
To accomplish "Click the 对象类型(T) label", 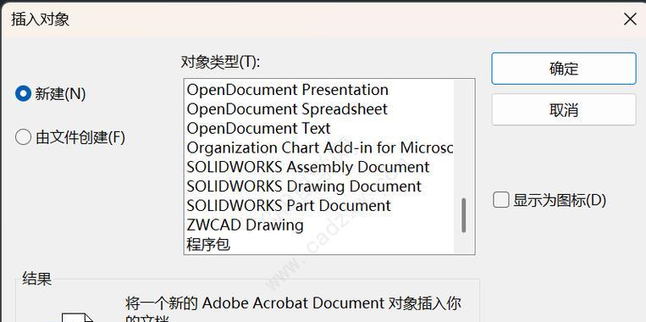I will pos(221,62).
